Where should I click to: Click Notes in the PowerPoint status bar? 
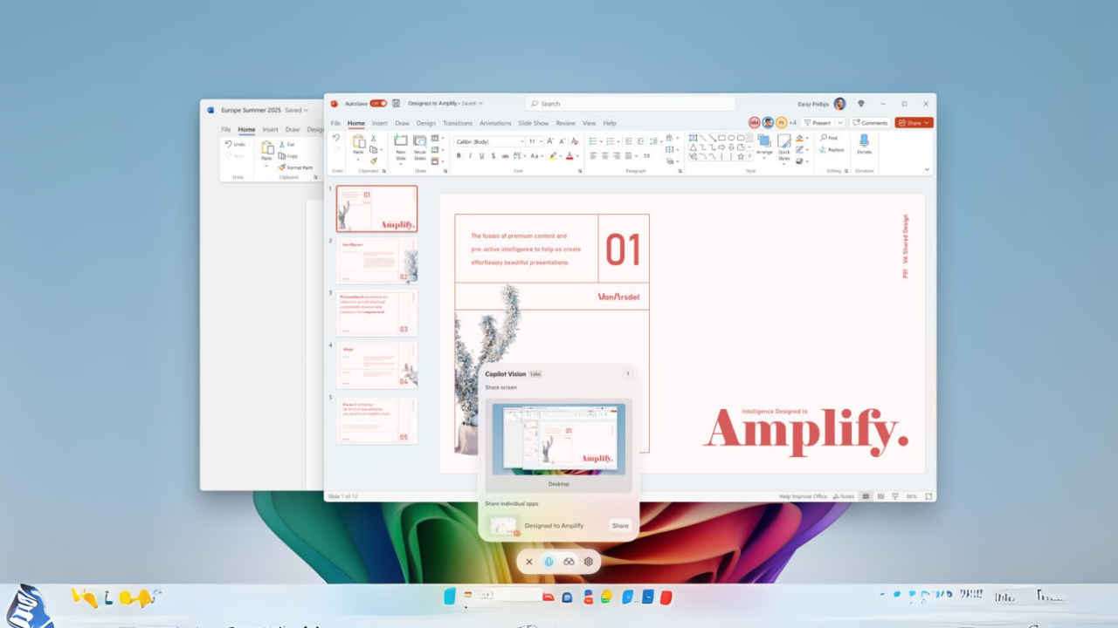(844, 496)
